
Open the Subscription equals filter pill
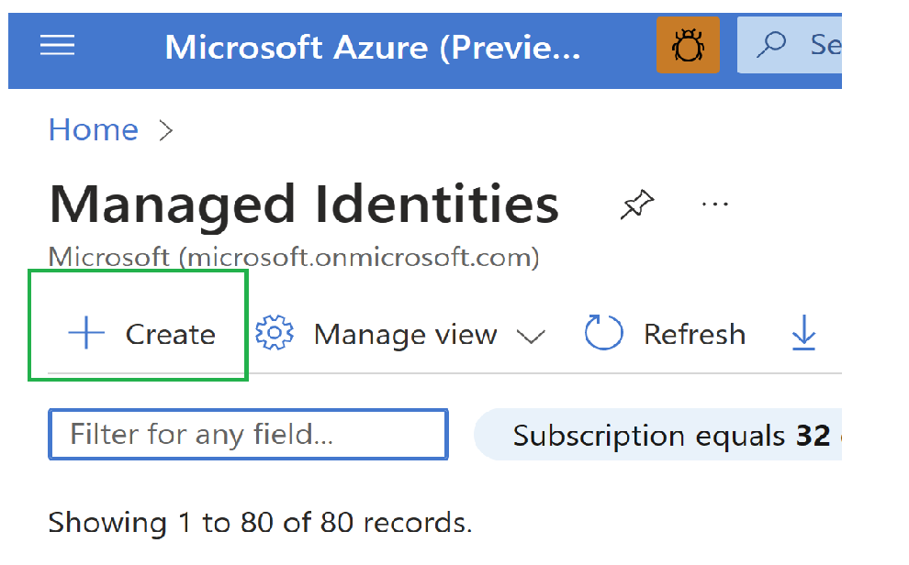[661, 435]
